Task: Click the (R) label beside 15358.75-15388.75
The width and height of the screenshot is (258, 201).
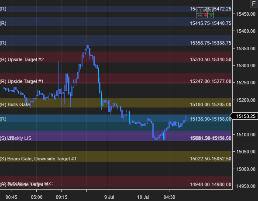Action: [x=3, y=43]
